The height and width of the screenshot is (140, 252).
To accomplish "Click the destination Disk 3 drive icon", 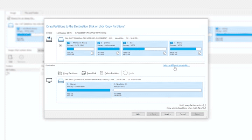I will (x=61, y=80).
